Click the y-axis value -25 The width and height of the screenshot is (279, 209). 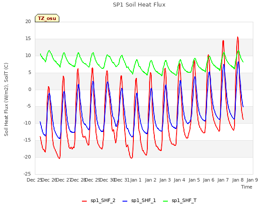[x=27, y=174]
